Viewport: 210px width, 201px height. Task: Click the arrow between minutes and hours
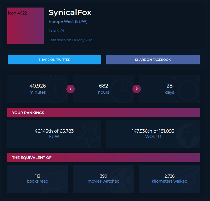coord(71,89)
